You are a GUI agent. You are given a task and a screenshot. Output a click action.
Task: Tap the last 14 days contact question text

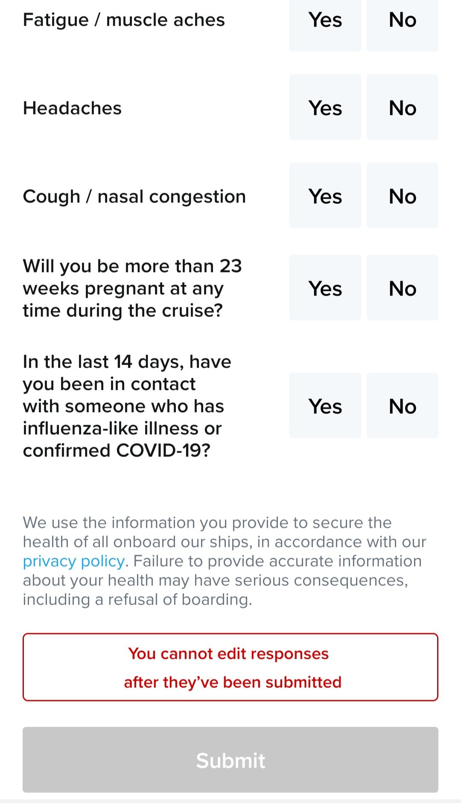(127, 406)
